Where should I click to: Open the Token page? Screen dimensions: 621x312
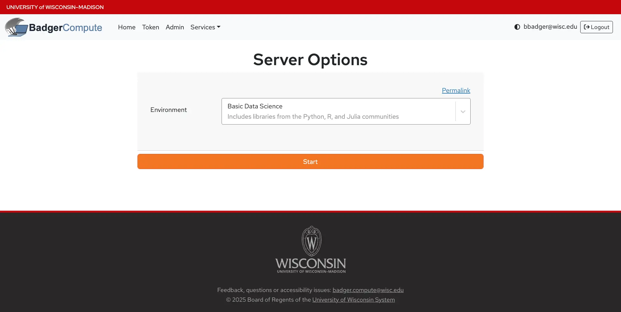(x=150, y=27)
